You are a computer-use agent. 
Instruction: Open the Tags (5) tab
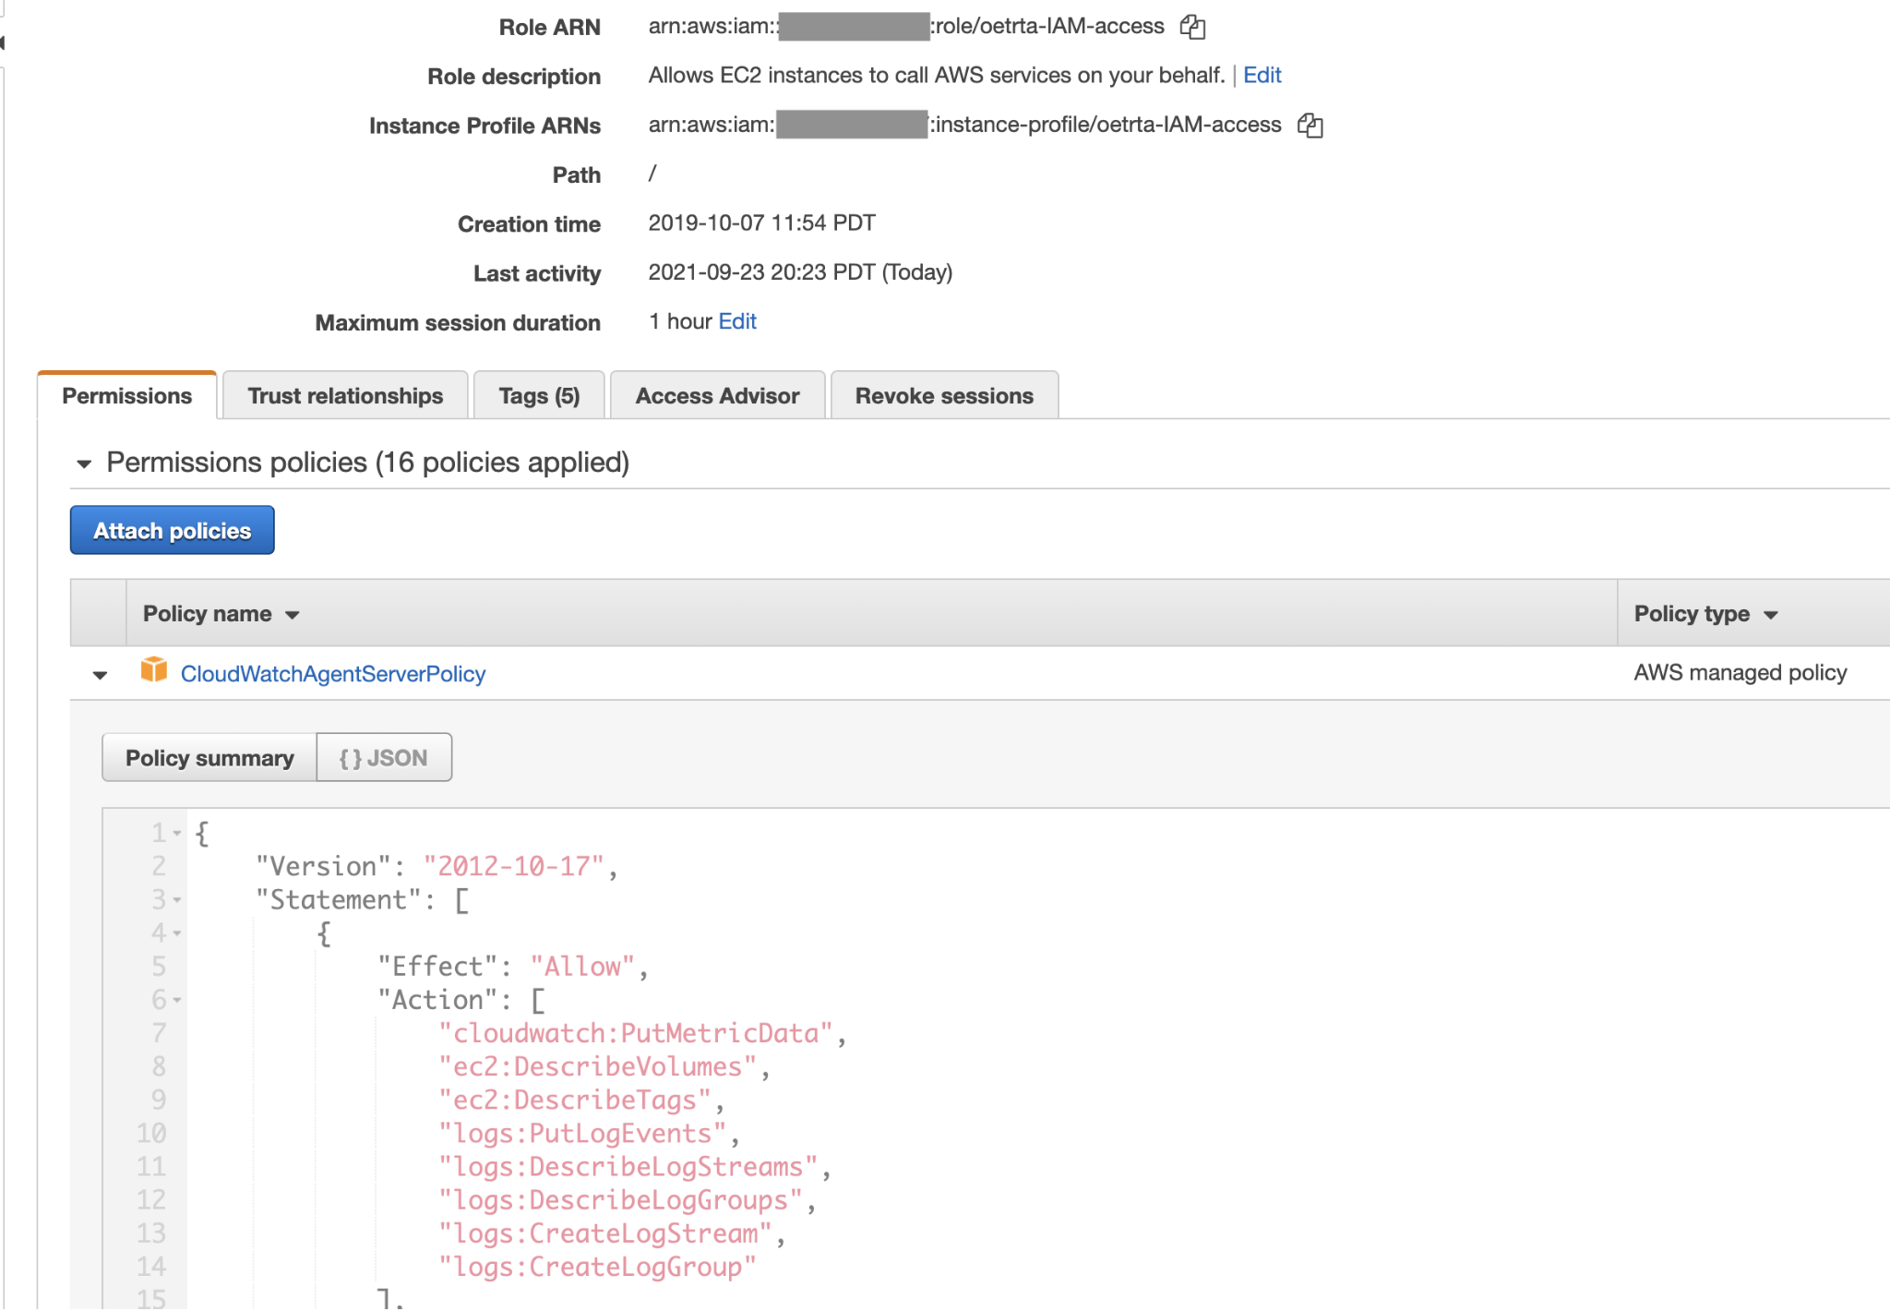[x=539, y=396]
